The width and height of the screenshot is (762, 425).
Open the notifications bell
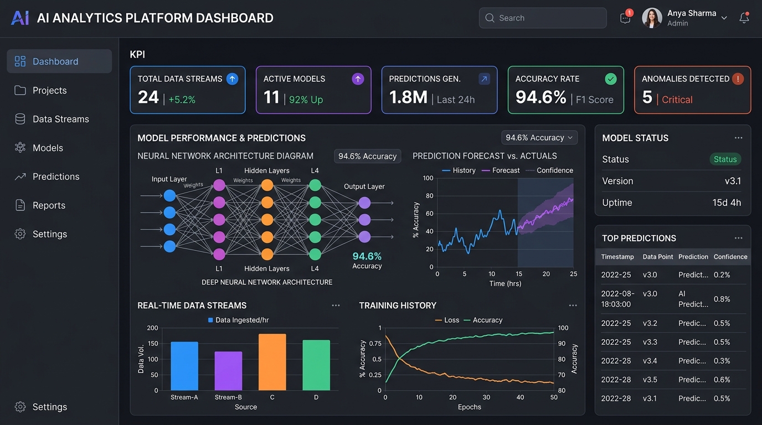coord(744,18)
